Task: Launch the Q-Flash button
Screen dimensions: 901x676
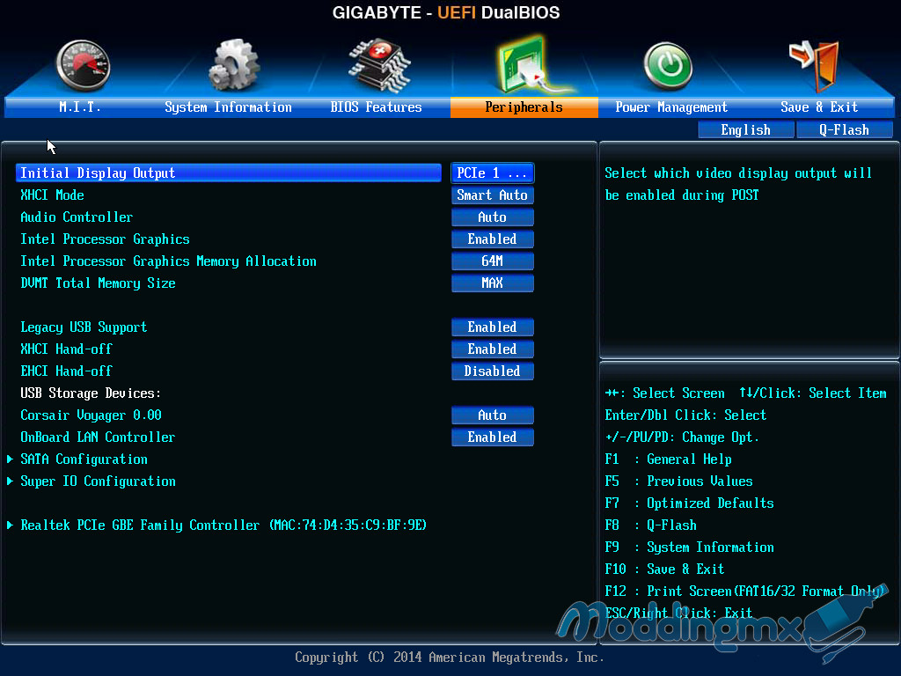Action: tap(844, 130)
